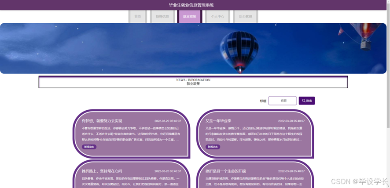390x188 pixels.
Task: Click 新闻动态 tag under 又是一年毕业季 article
Action: pos(213,147)
